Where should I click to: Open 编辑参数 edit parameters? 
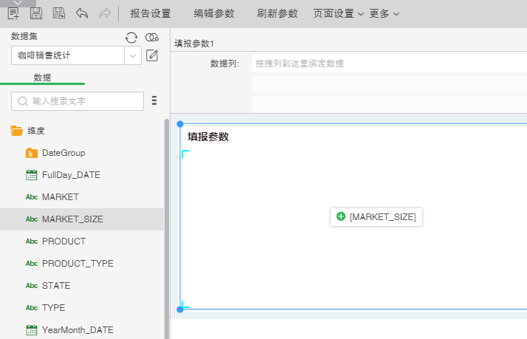click(214, 14)
